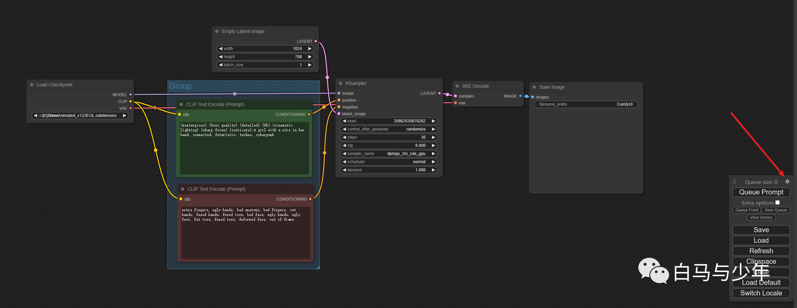Collapse the VAE Decode node dot
The height and width of the screenshot is (308, 797).
(457, 86)
